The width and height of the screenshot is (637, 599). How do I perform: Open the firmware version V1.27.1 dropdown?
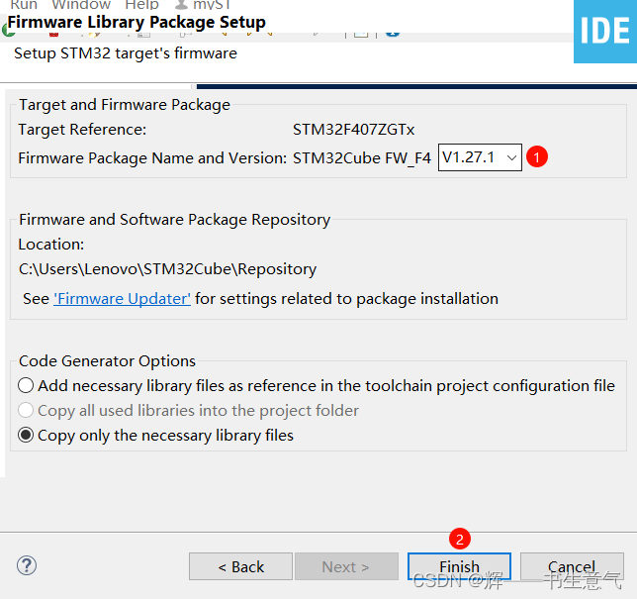point(480,157)
